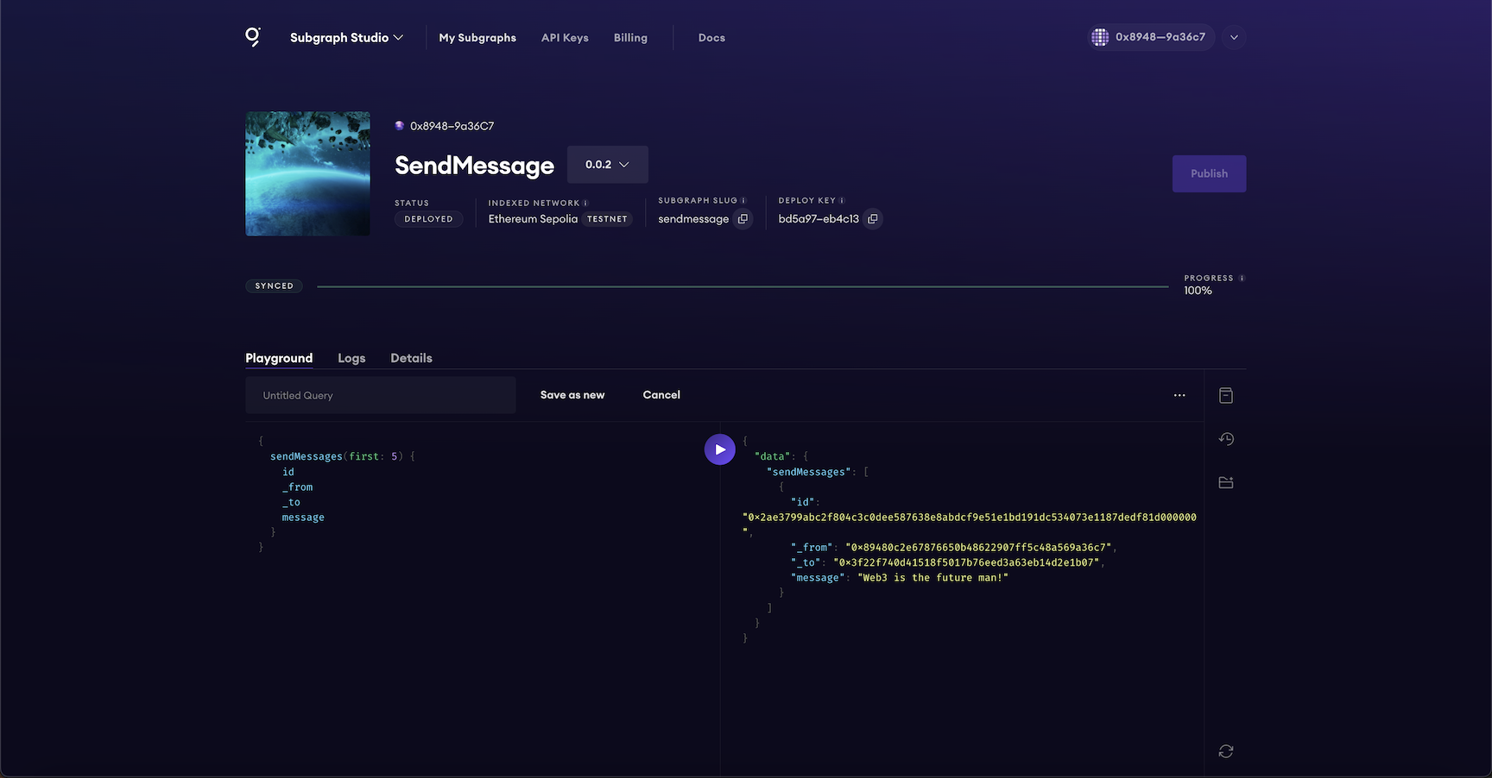
Task: Click the Ethereum Sepolia network text
Action: point(533,219)
